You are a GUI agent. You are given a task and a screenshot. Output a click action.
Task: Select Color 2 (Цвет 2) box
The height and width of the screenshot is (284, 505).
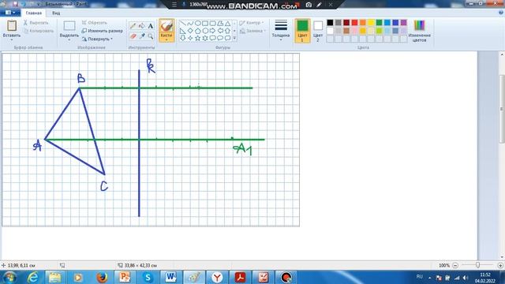coord(318,31)
